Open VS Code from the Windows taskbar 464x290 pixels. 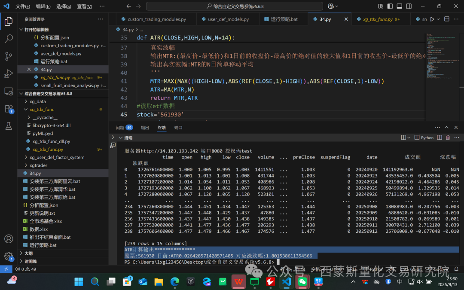[x=287, y=281]
